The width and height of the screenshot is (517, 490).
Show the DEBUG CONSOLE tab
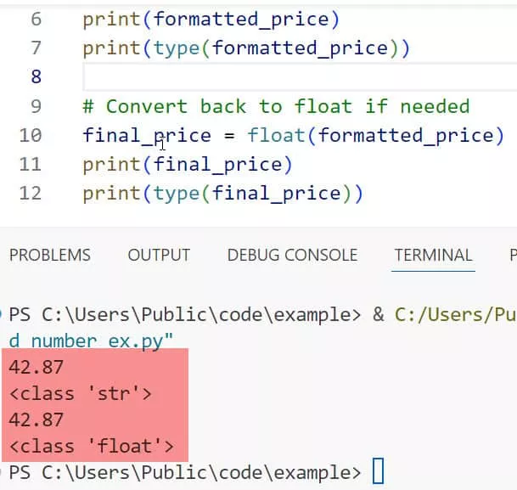tap(292, 255)
